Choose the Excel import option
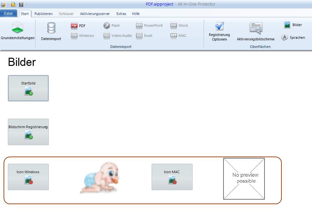This screenshot has height=212, width=312. [x=144, y=36]
